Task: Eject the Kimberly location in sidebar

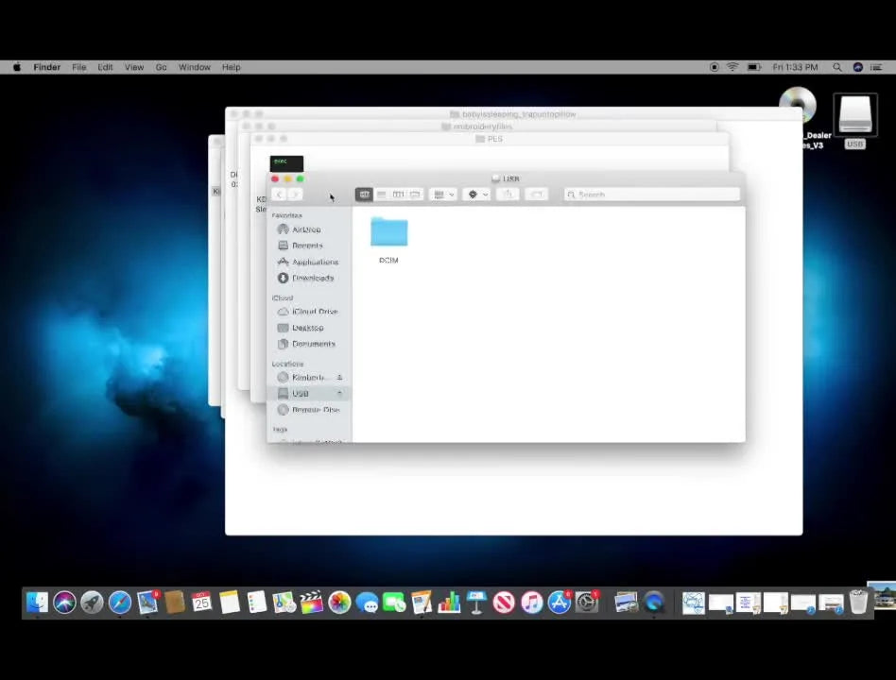Action: 339,378
